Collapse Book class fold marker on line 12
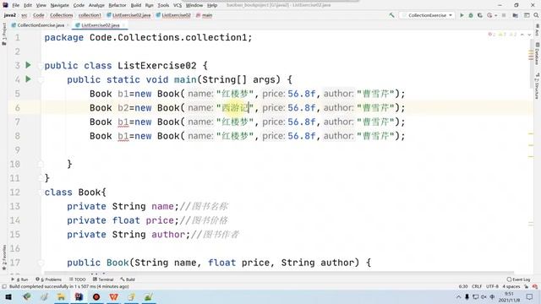The image size is (541, 304). coord(41,192)
